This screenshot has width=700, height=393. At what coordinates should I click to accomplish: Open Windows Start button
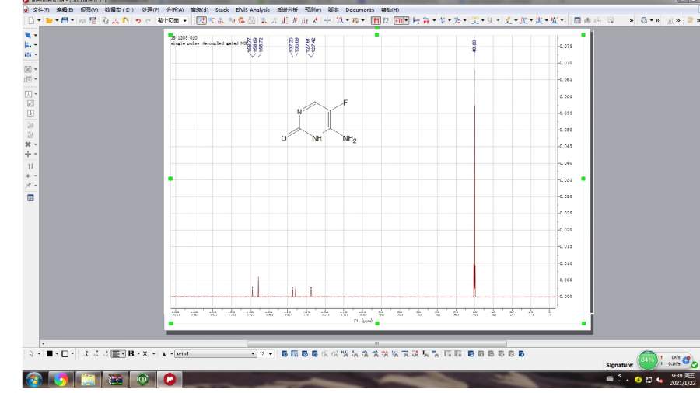pyautogui.click(x=34, y=380)
